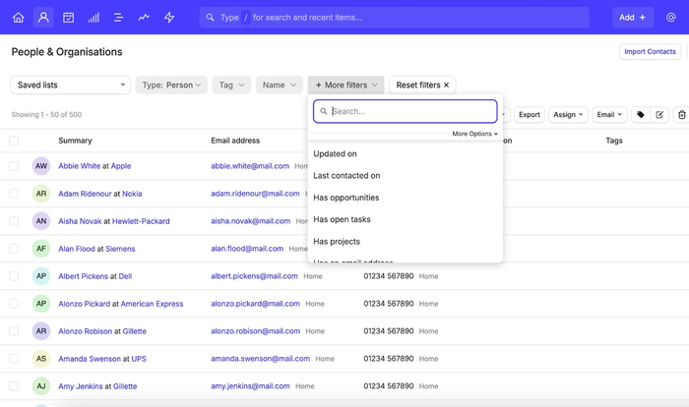Open the calendar tasks icon
The height and width of the screenshot is (407, 689).
pyautogui.click(x=68, y=18)
